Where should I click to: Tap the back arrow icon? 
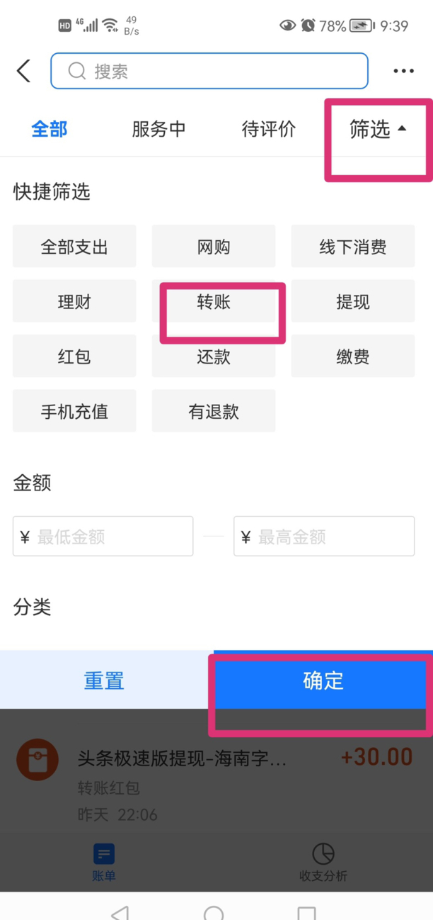point(24,71)
